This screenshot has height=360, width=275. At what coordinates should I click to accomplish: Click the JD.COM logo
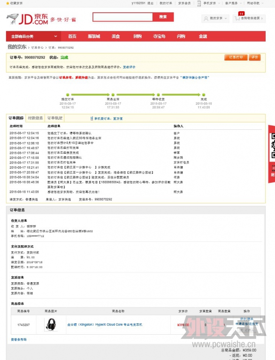pos(27,19)
